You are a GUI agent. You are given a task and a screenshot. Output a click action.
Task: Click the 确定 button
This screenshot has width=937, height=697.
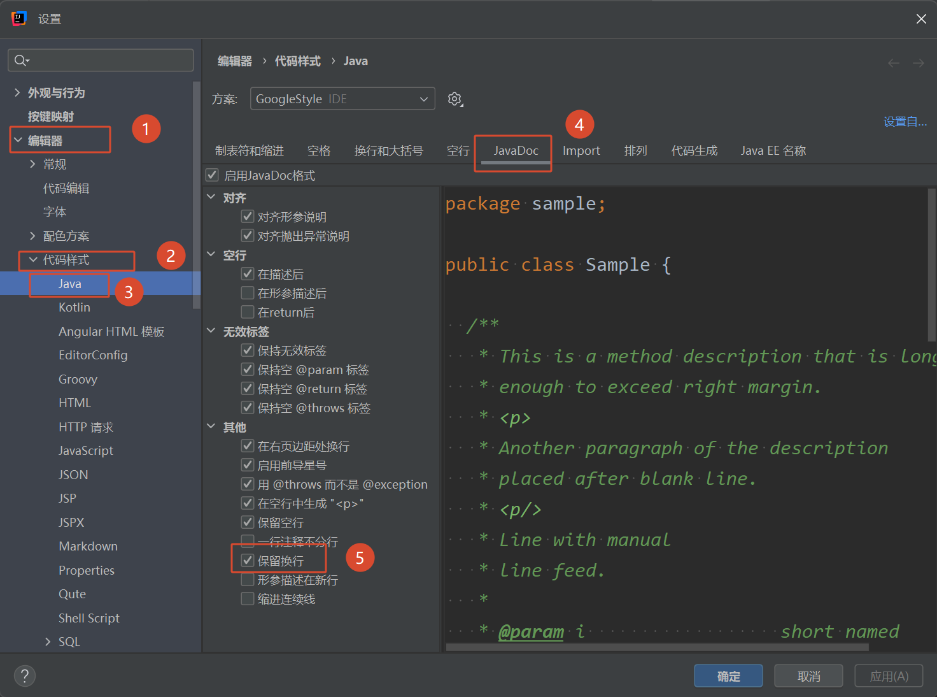pos(728,676)
